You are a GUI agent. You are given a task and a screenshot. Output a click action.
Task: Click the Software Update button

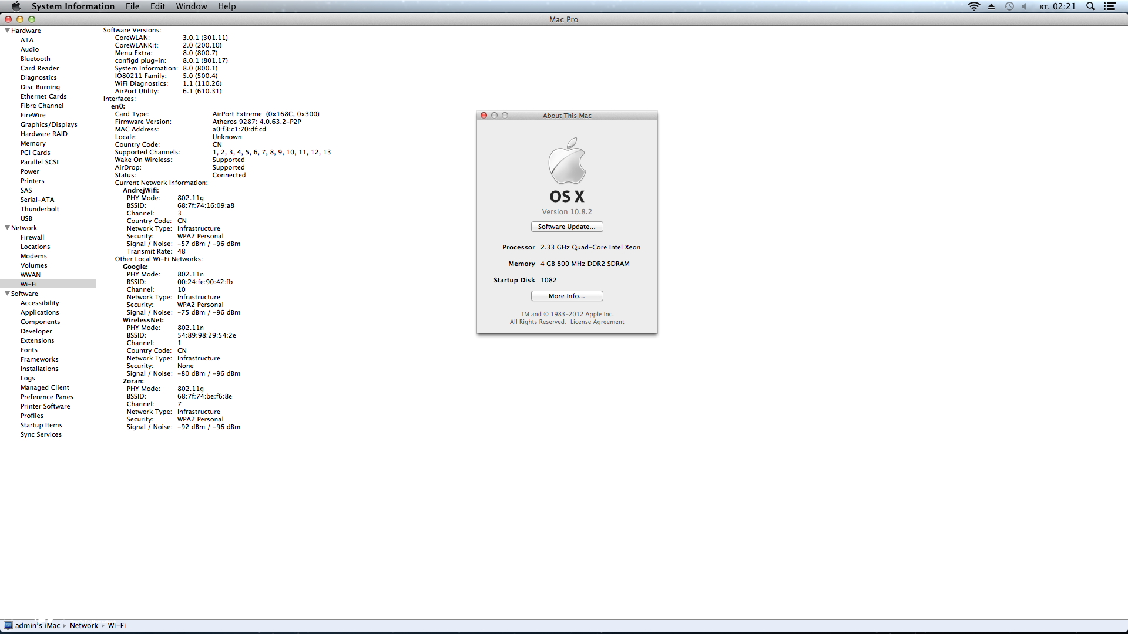(x=566, y=227)
